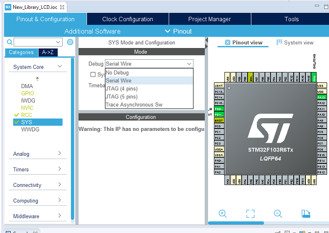The width and height of the screenshot is (329, 233).
Task: Click the MX file icon on the tab
Action: tap(8, 7)
